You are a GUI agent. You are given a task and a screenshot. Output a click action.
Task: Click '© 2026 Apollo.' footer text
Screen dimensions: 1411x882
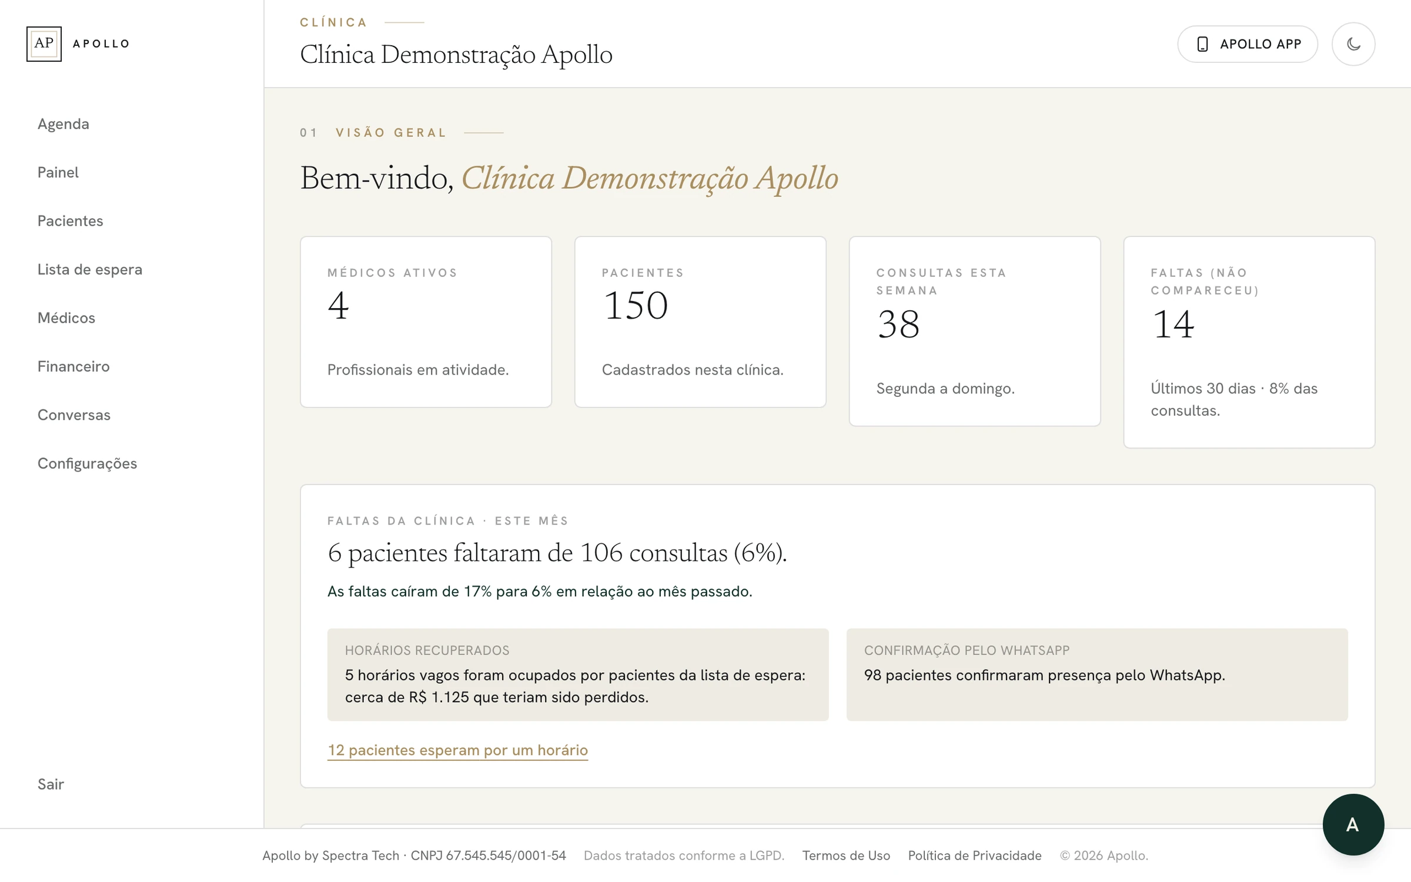(x=1104, y=856)
